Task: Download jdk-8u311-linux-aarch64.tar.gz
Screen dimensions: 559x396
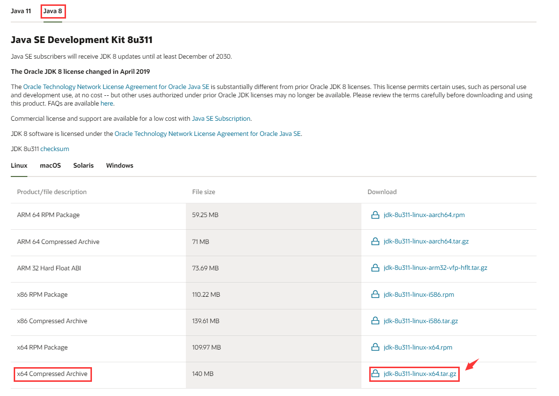Action: click(x=426, y=242)
